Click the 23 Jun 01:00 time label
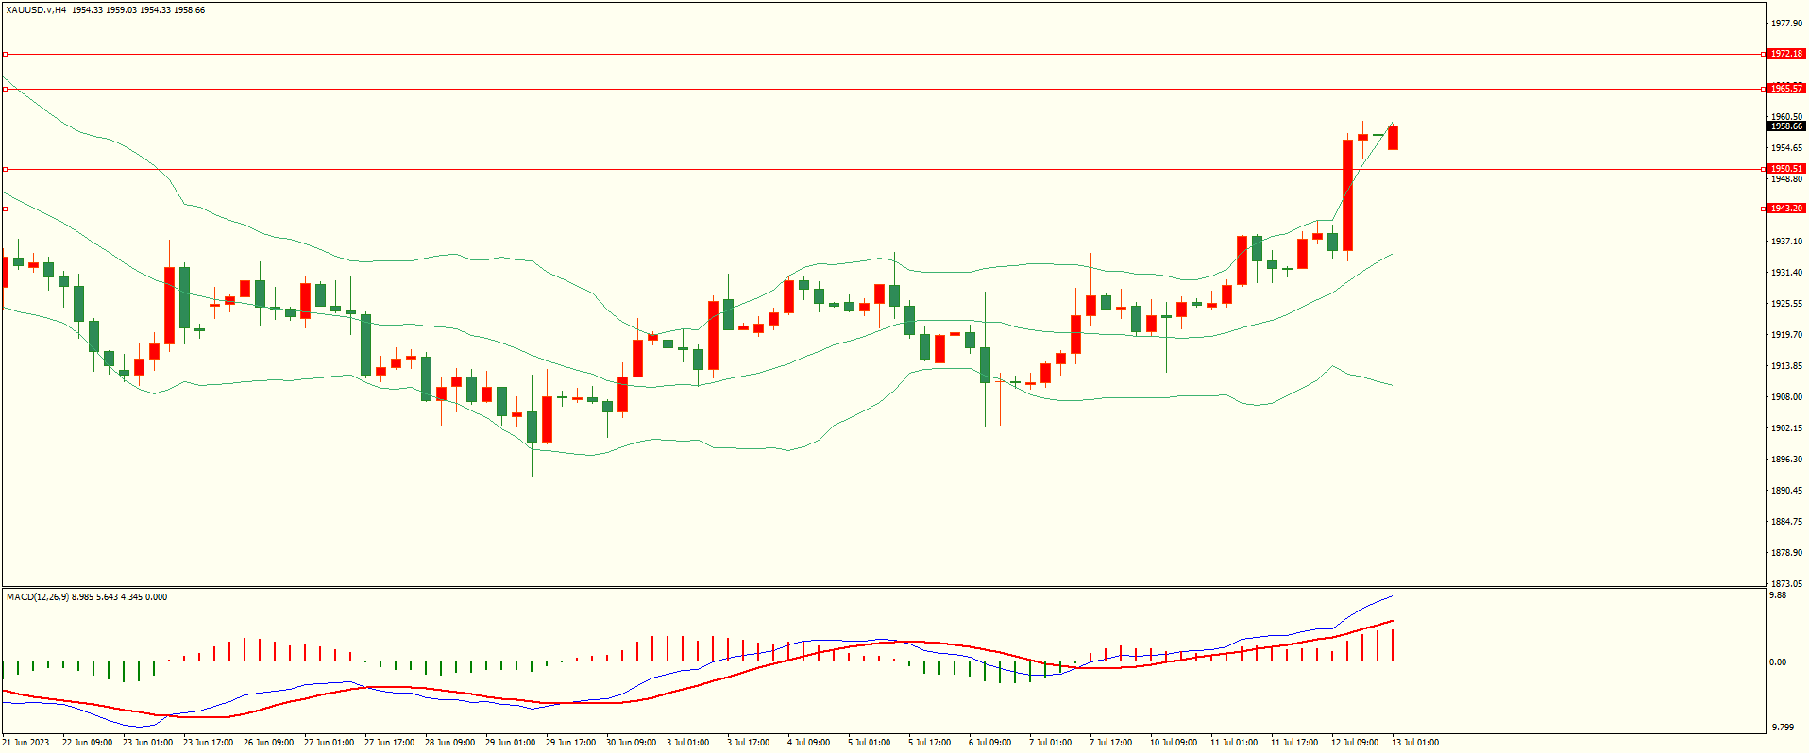 tap(147, 743)
